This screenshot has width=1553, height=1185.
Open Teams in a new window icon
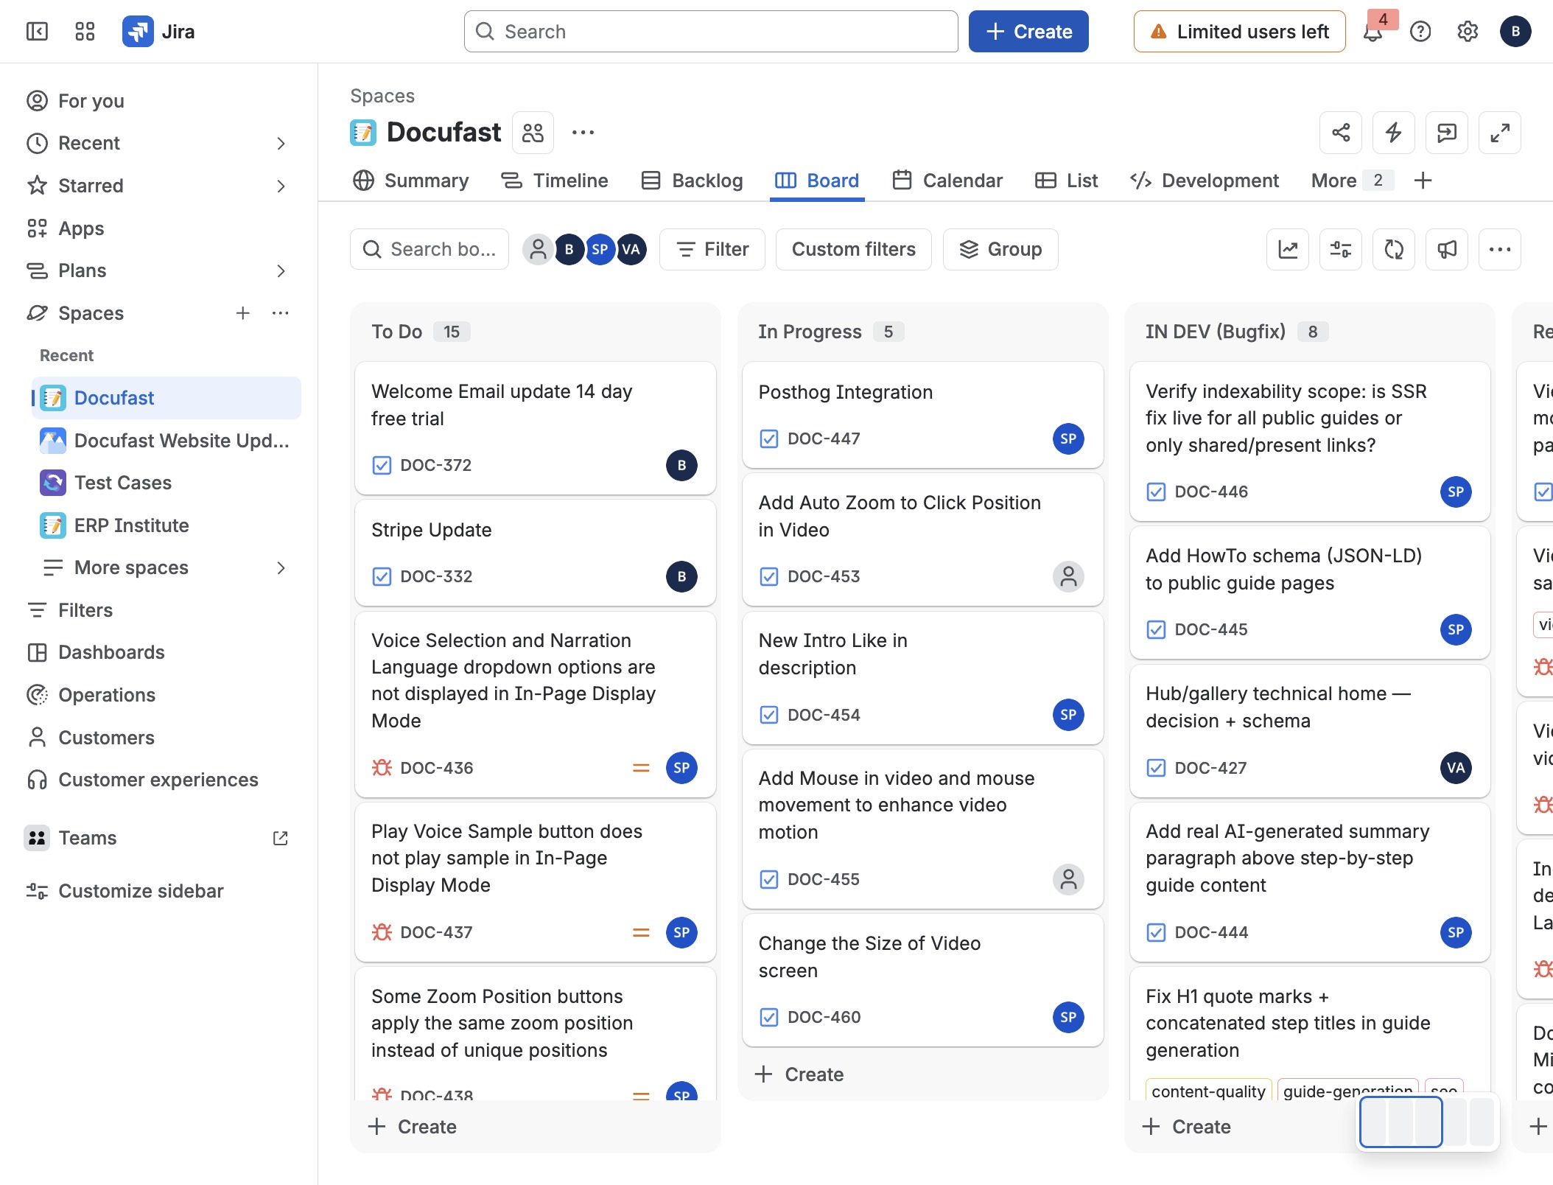tap(281, 838)
